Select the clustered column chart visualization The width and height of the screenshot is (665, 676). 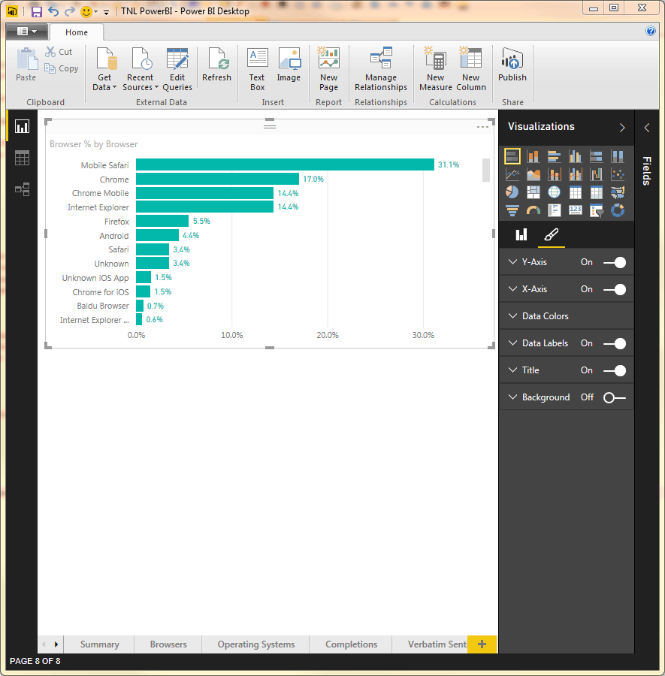[x=576, y=156]
